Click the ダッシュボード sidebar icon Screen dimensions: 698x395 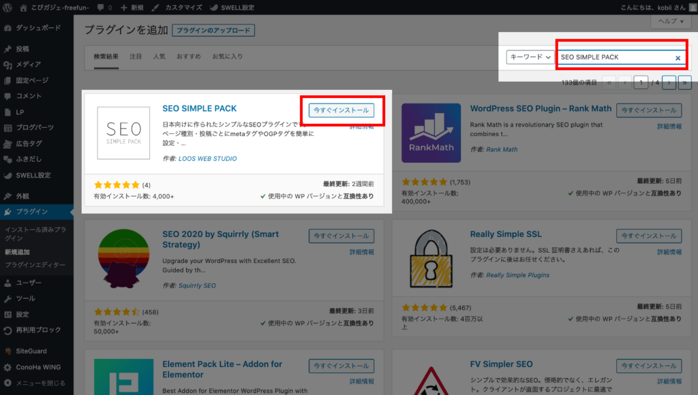pos(7,27)
